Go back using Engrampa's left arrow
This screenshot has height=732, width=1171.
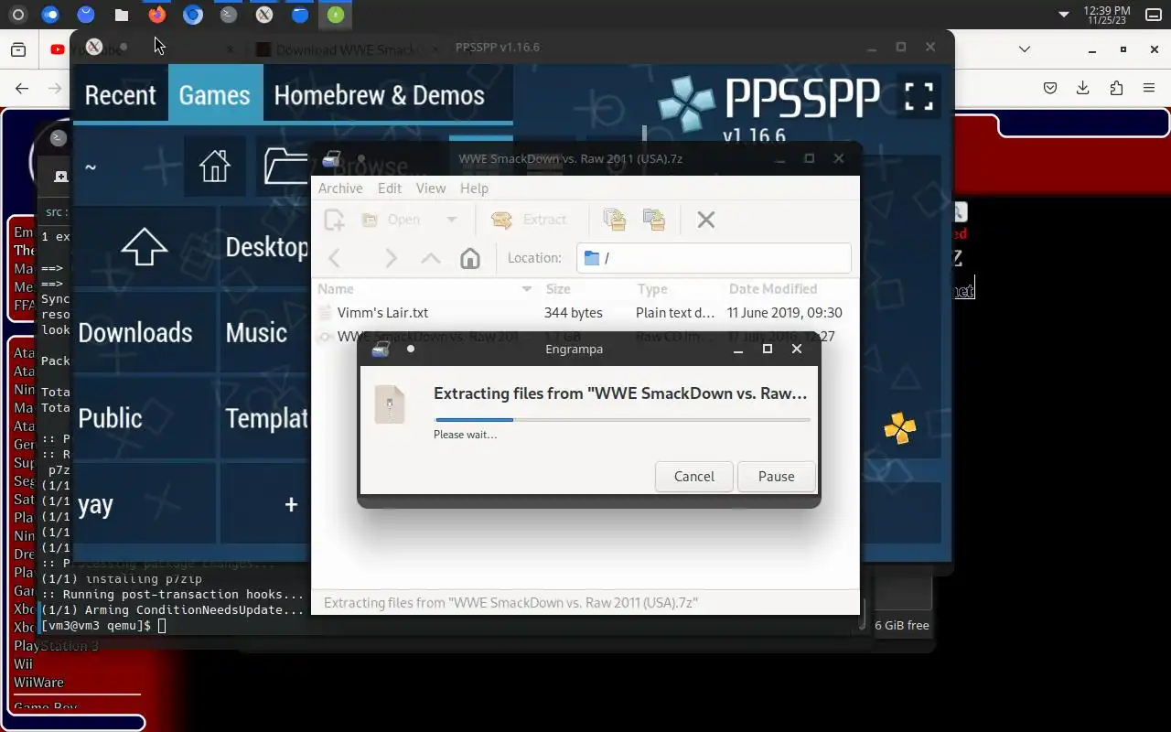coord(335,258)
